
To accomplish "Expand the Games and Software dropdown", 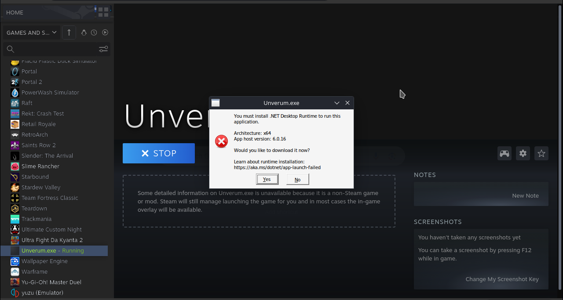I will (32, 33).
